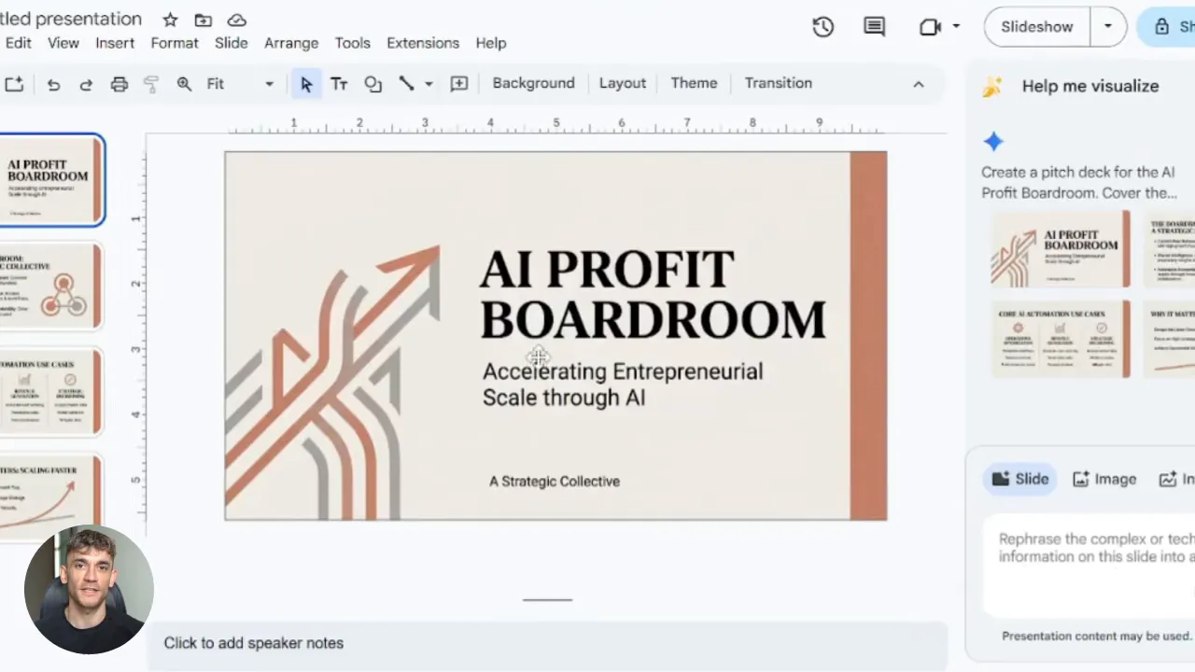Open the Arrange menu

point(291,43)
